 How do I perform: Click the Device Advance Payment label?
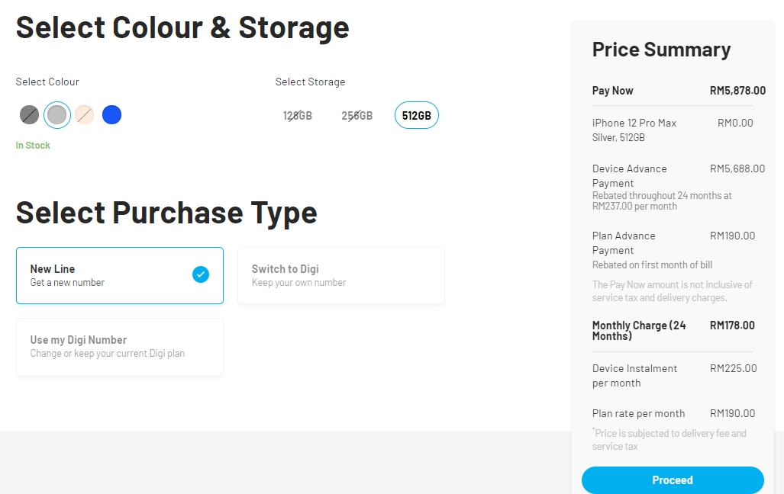629,175
